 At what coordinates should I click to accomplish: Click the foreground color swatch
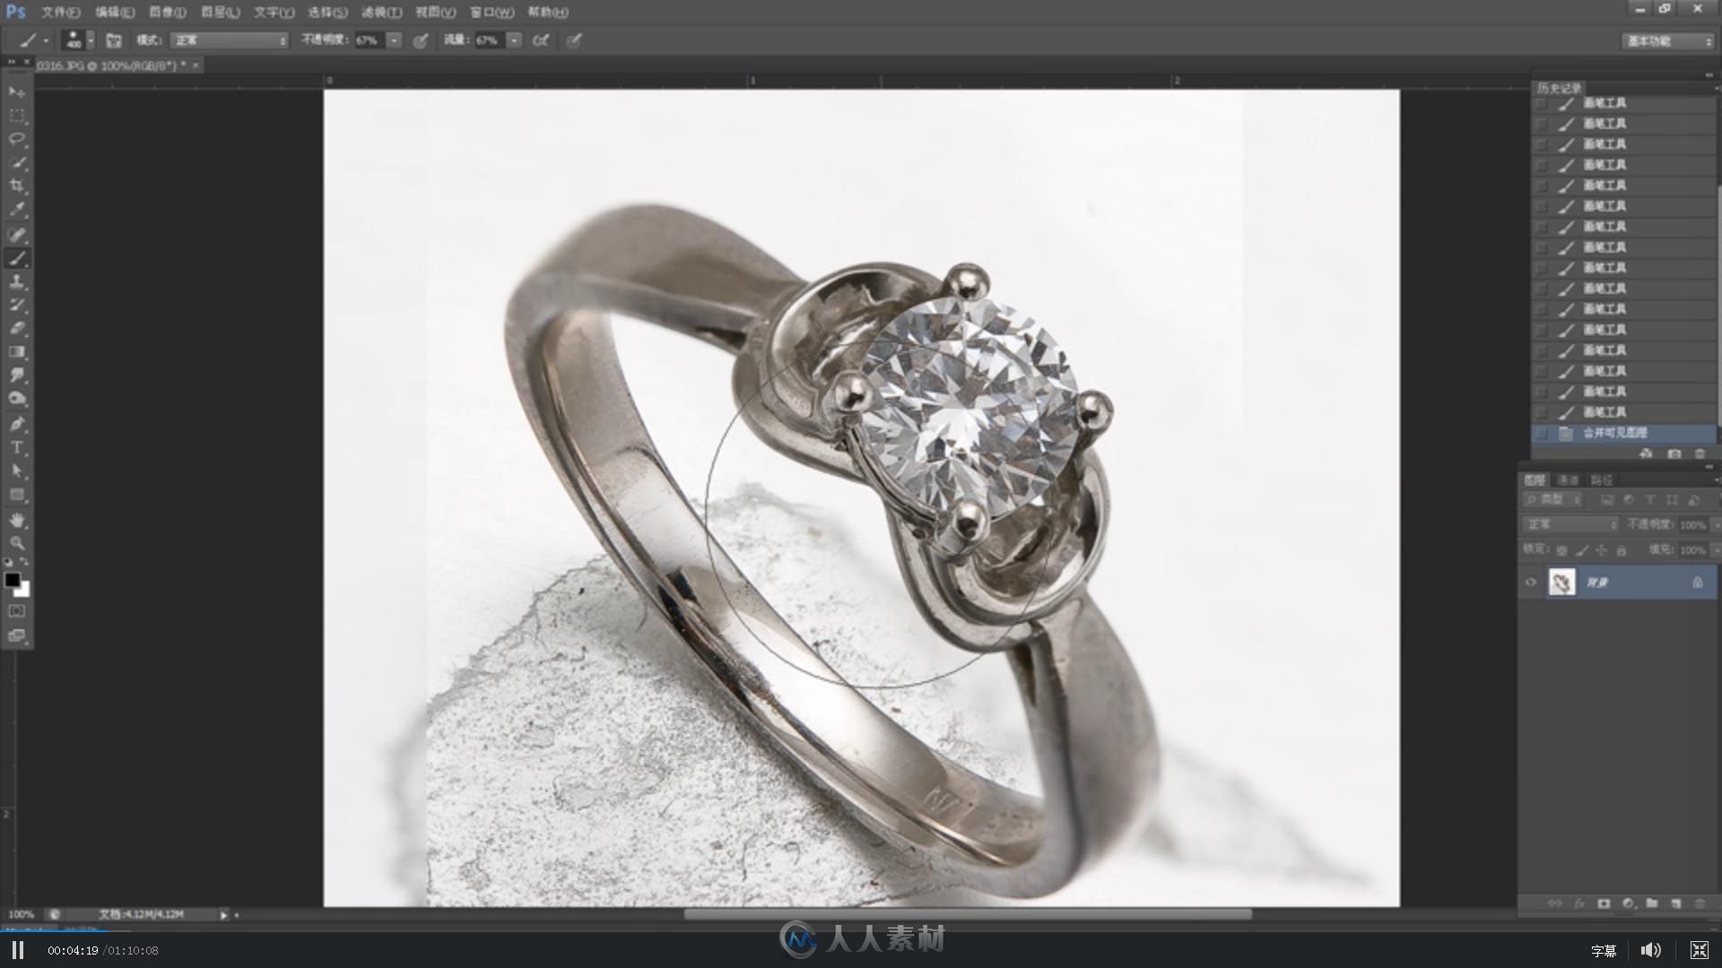(x=12, y=580)
